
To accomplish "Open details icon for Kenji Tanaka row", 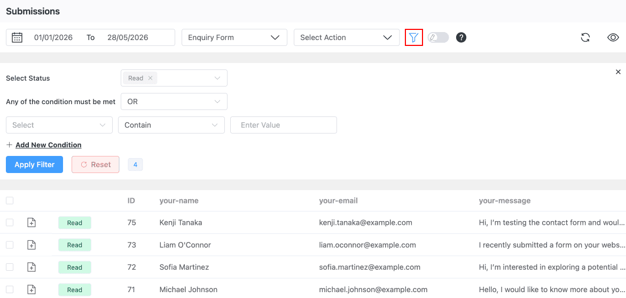I will [32, 223].
